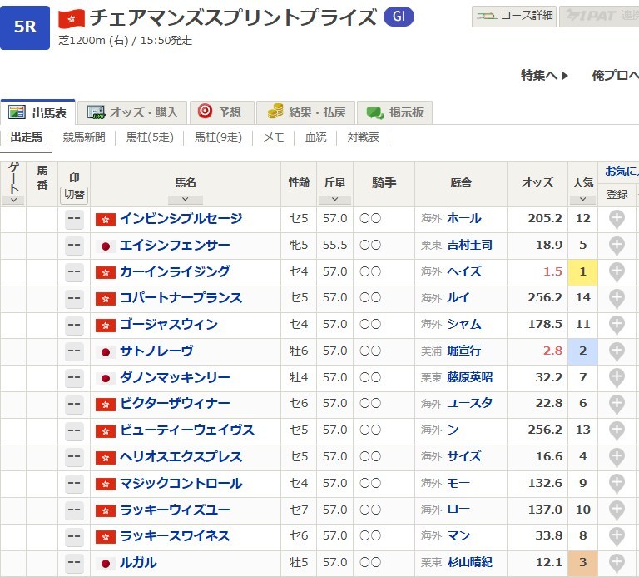Open trainer 堀宣行 link
Viewport: 639px width, 577px height.
tap(463, 351)
